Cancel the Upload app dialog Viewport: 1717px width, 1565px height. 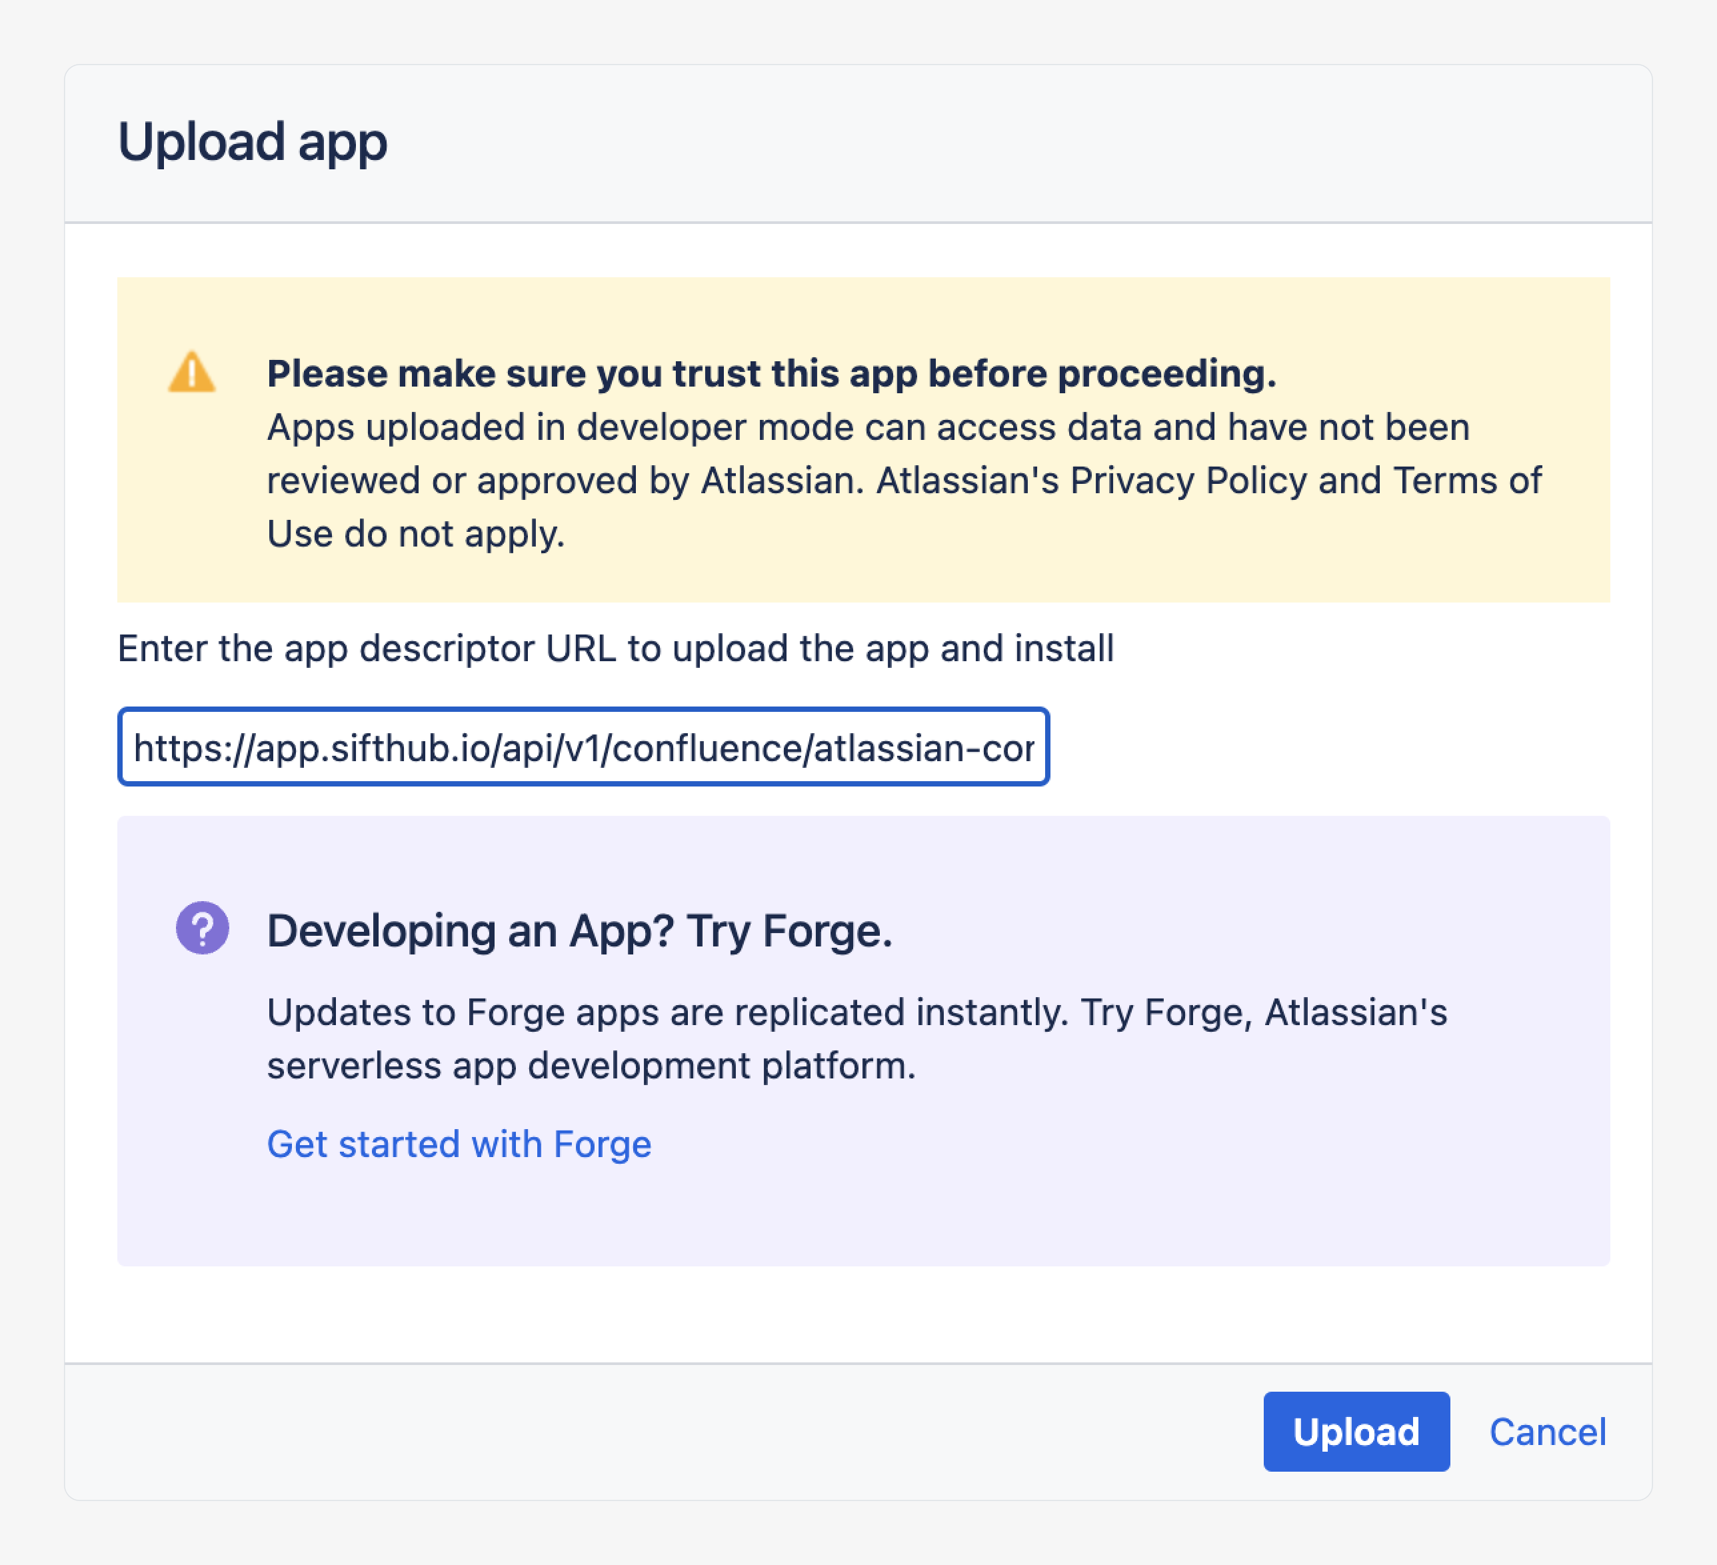tap(1546, 1431)
